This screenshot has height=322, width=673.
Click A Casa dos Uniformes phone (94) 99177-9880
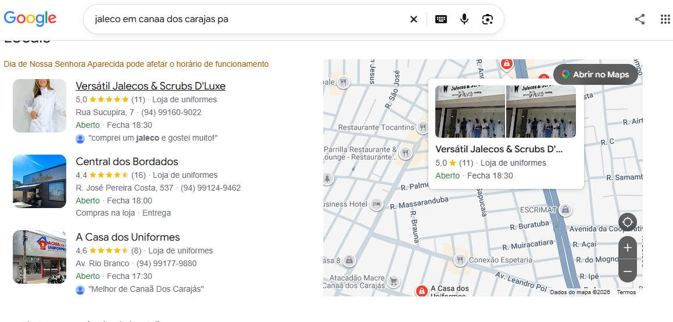[167, 264]
